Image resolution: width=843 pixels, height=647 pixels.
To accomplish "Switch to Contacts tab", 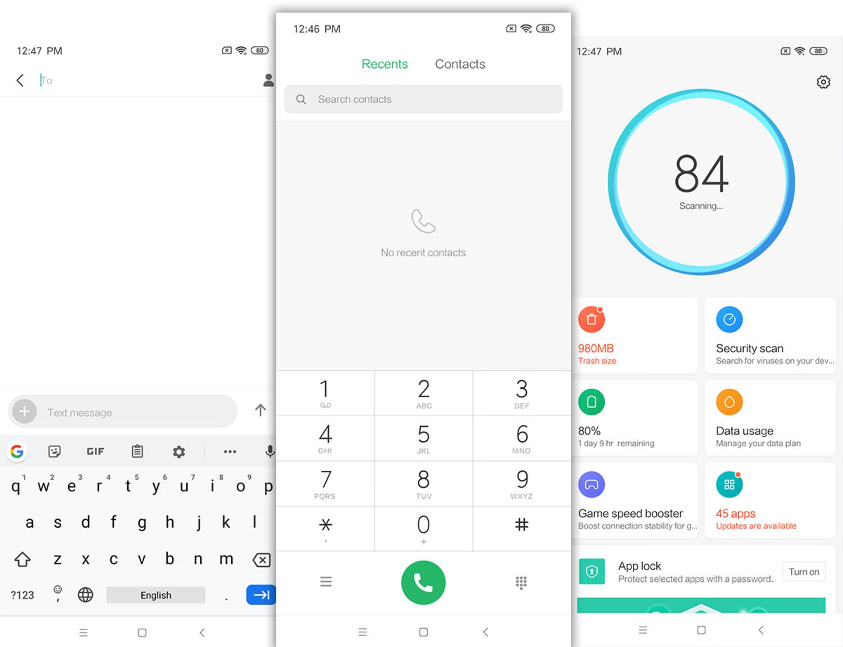I will [461, 64].
